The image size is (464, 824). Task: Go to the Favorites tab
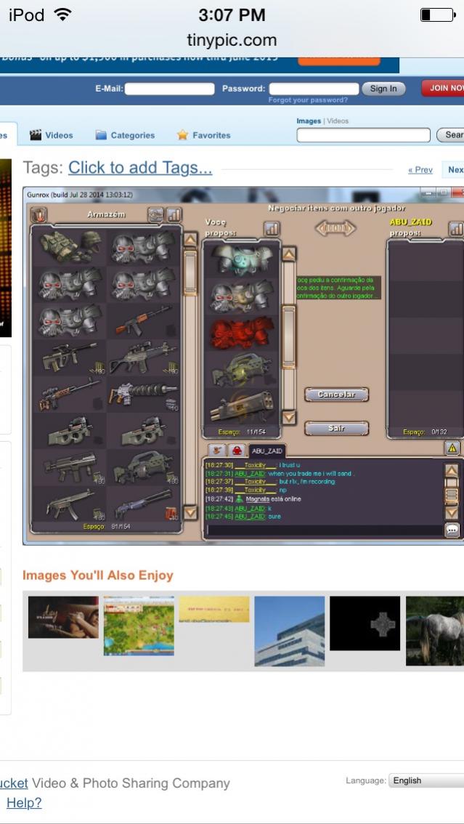click(203, 135)
